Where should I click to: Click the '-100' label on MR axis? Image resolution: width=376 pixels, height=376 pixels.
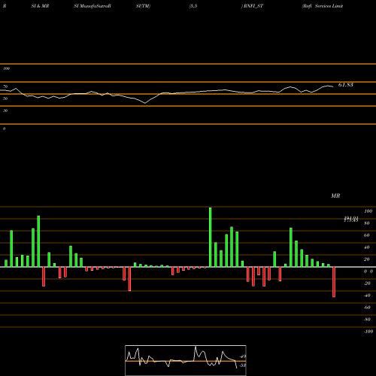point(368,332)
